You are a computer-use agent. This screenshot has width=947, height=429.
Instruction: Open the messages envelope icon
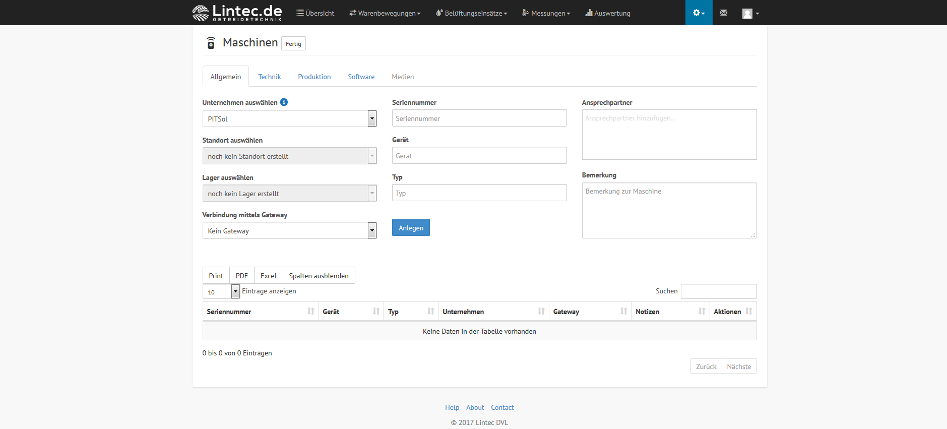[x=723, y=13]
